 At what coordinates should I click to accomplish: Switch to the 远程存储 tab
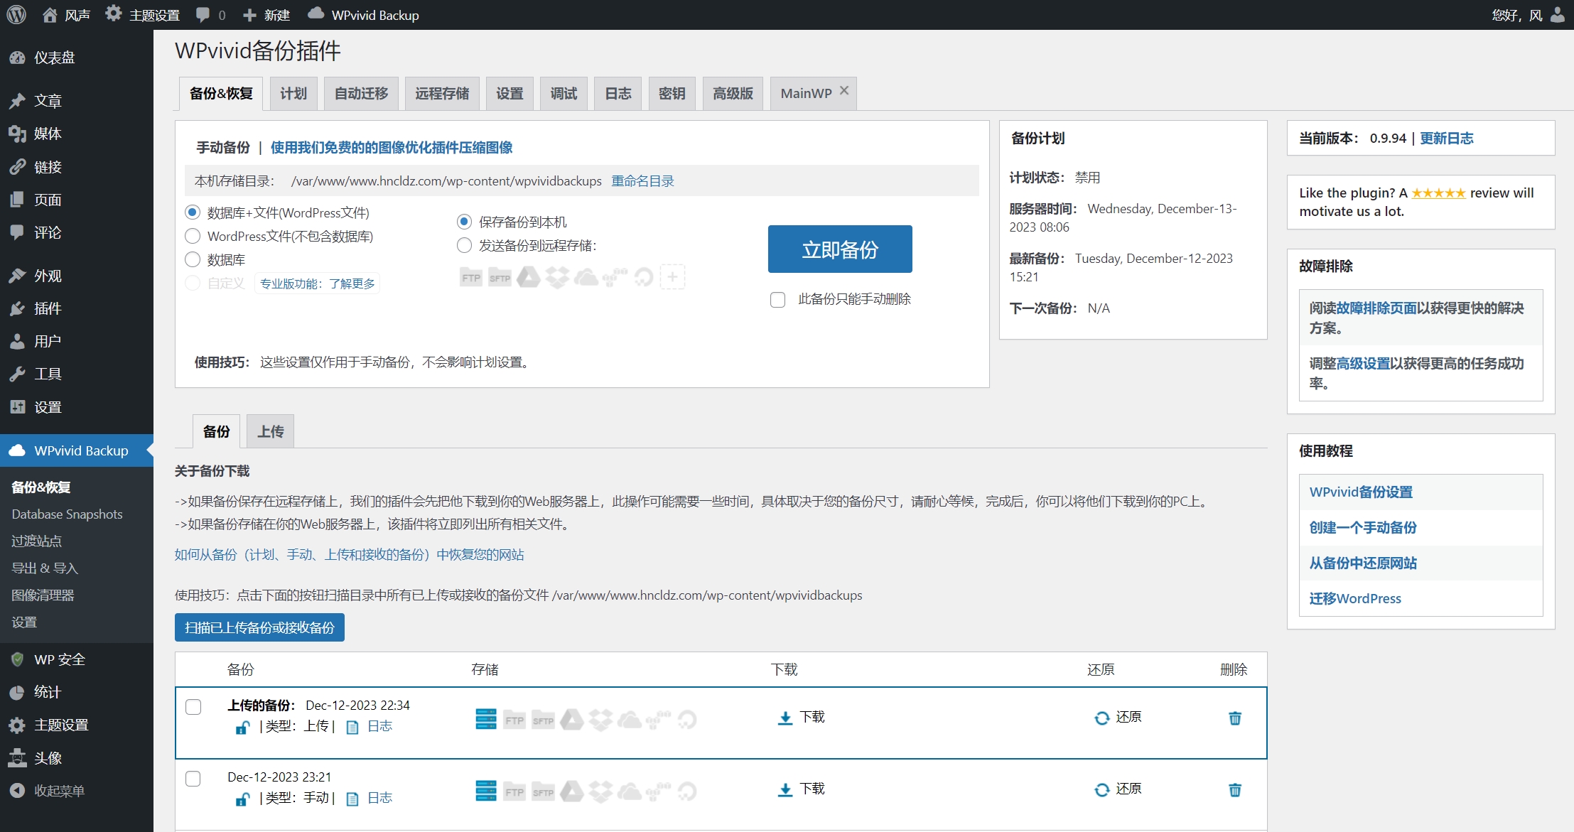pos(442,94)
